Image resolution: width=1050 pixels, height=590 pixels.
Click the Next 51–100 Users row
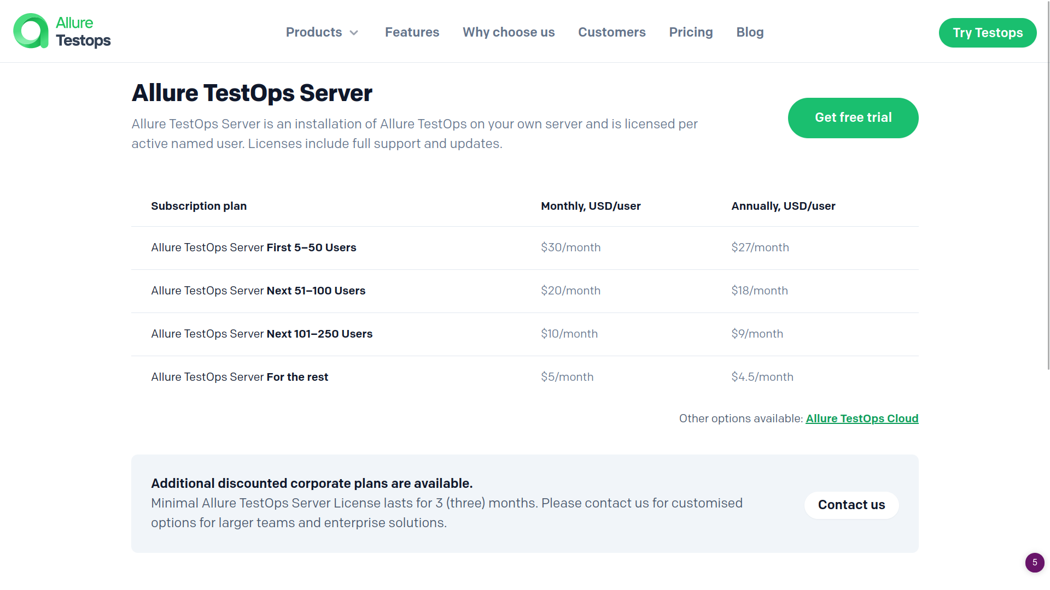[258, 291]
